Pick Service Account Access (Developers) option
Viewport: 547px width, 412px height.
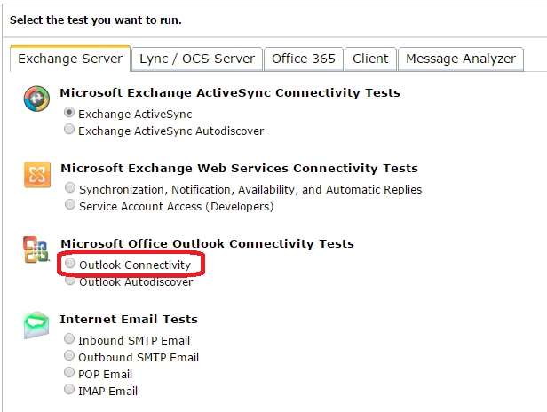[70, 204]
